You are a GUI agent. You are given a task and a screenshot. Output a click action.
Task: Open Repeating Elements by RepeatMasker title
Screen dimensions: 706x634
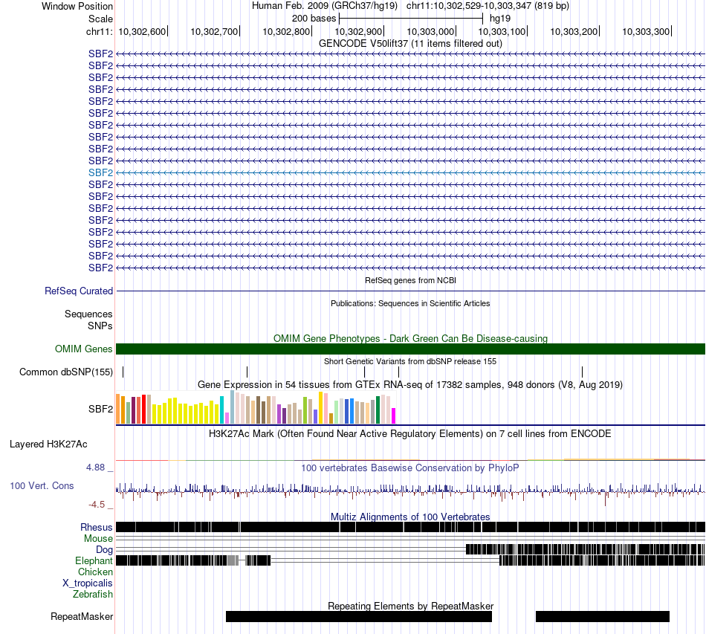click(x=410, y=606)
